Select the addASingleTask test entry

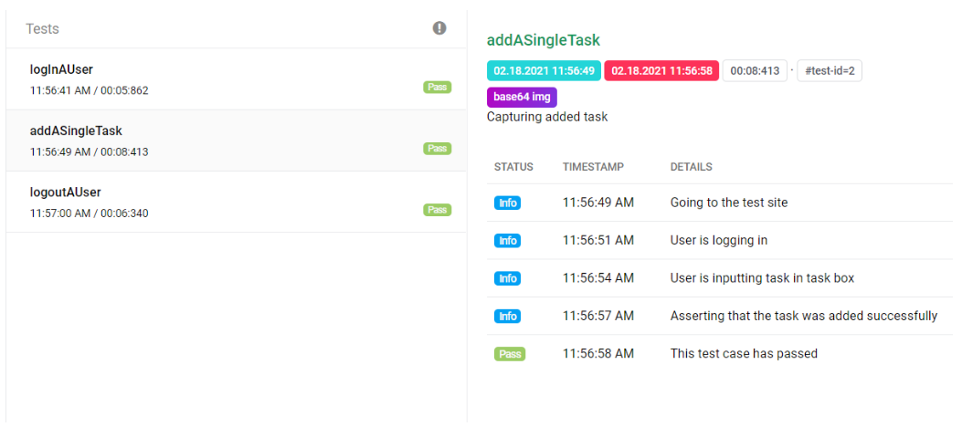76,130
